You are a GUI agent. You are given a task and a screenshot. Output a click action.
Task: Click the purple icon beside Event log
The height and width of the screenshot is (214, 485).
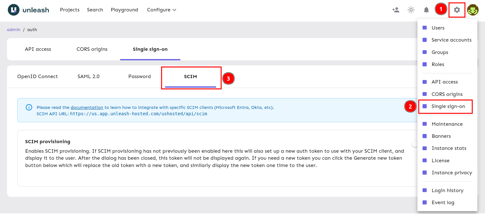[x=424, y=202]
